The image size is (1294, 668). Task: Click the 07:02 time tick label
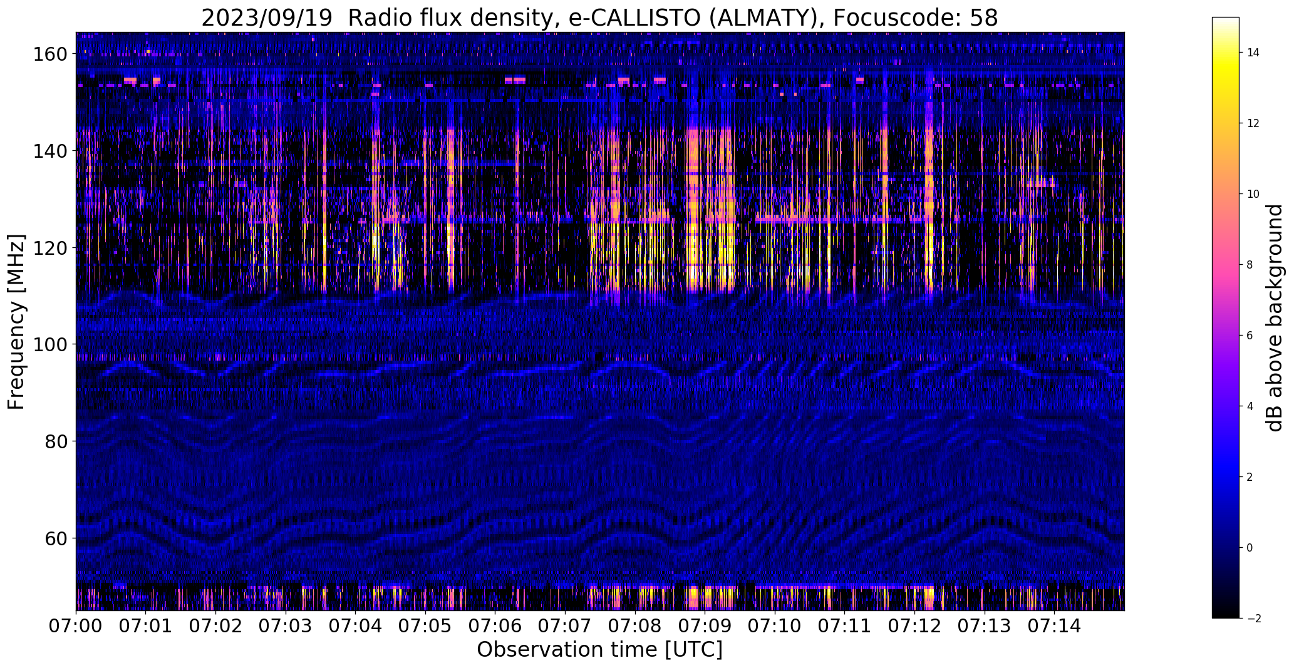pos(216,626)
